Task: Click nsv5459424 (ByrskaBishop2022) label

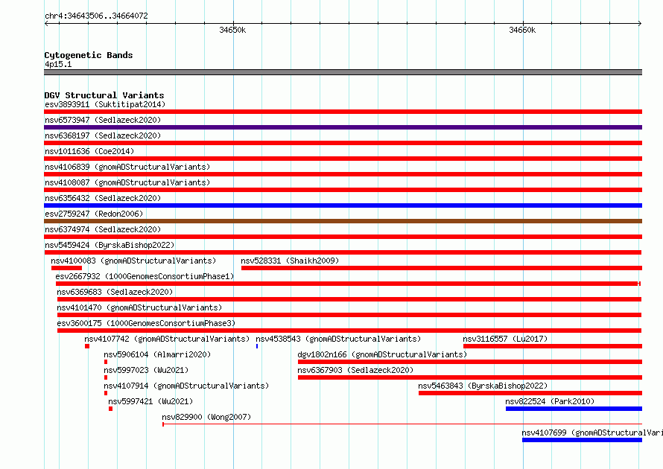Action: 110,245
